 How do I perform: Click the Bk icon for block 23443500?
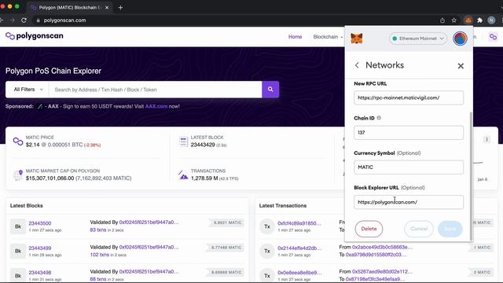tap(18, 226)
